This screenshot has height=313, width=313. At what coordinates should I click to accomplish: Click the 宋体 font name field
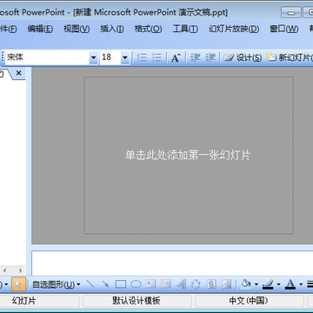point(48,57)
